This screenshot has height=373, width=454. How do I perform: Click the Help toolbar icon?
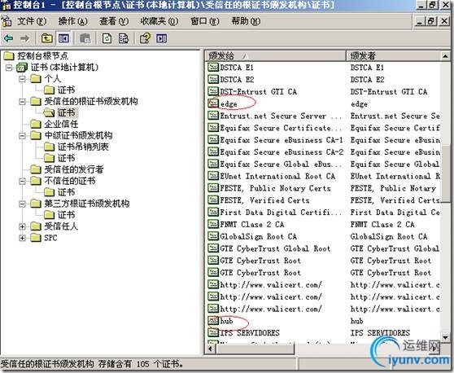pos(145,38)
